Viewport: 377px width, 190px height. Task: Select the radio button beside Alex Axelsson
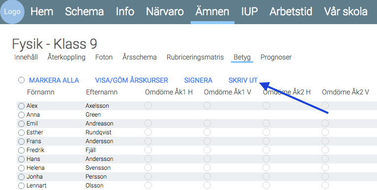click(x=22, y=106)
